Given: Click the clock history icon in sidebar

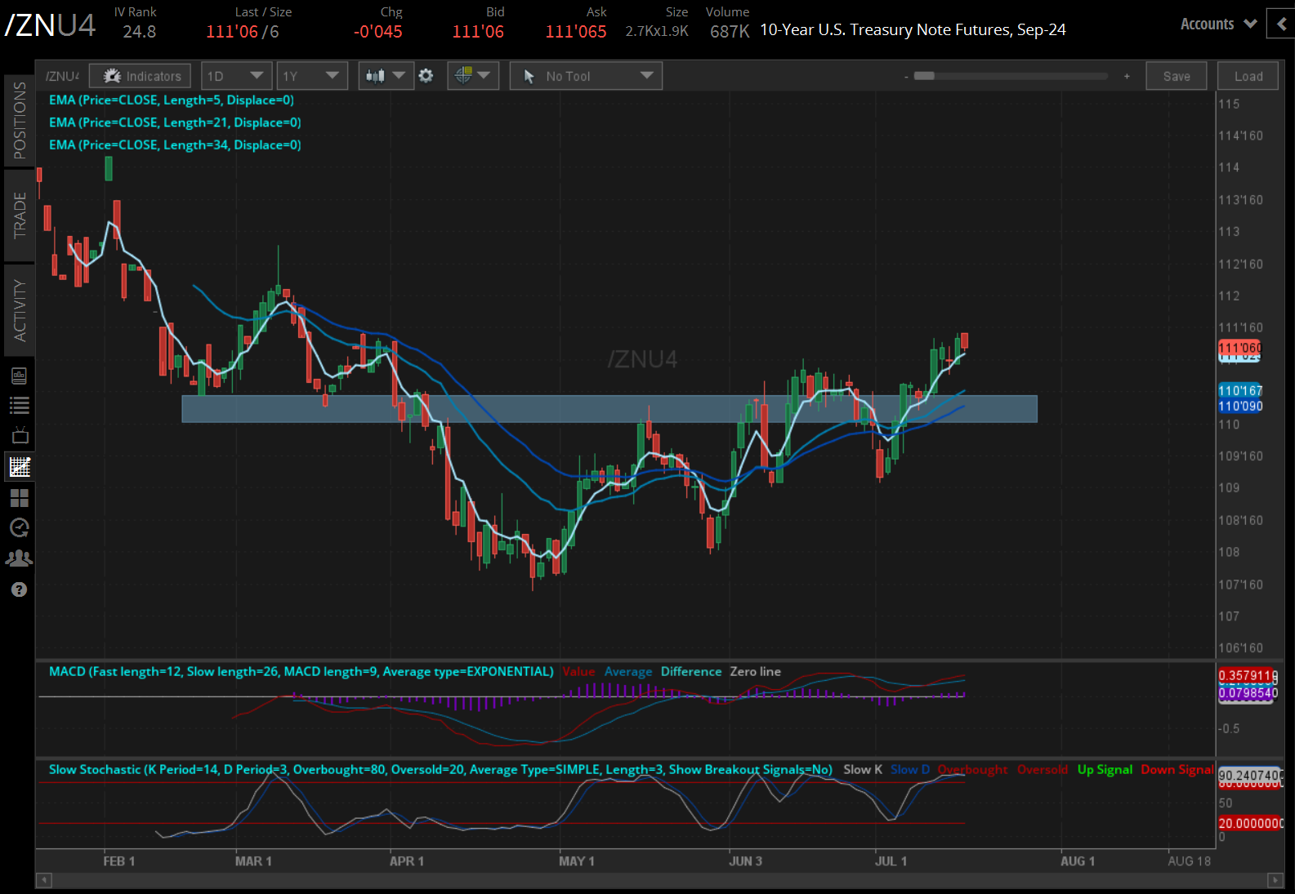Looking at the screenshot, I should (x=20, y=528).
